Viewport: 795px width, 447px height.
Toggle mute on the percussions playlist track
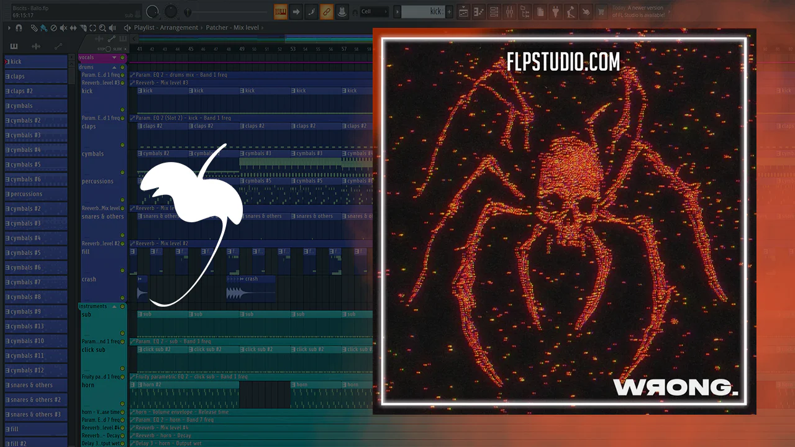click(122, 200)
